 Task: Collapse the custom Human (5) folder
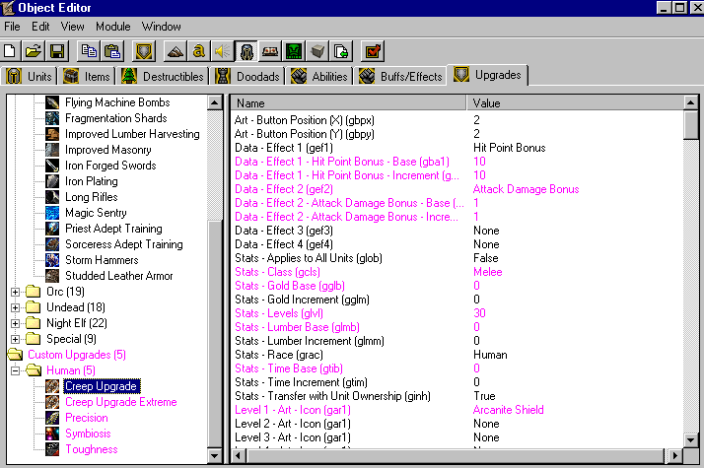click(x=15, y=370)
